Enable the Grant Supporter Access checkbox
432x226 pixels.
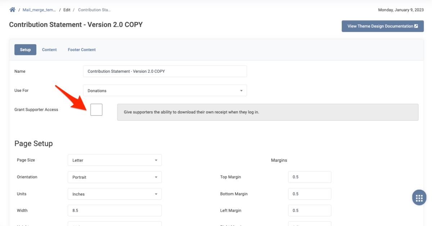tap(96, 109)
